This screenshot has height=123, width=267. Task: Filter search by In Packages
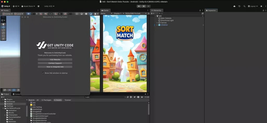(46, 100)
